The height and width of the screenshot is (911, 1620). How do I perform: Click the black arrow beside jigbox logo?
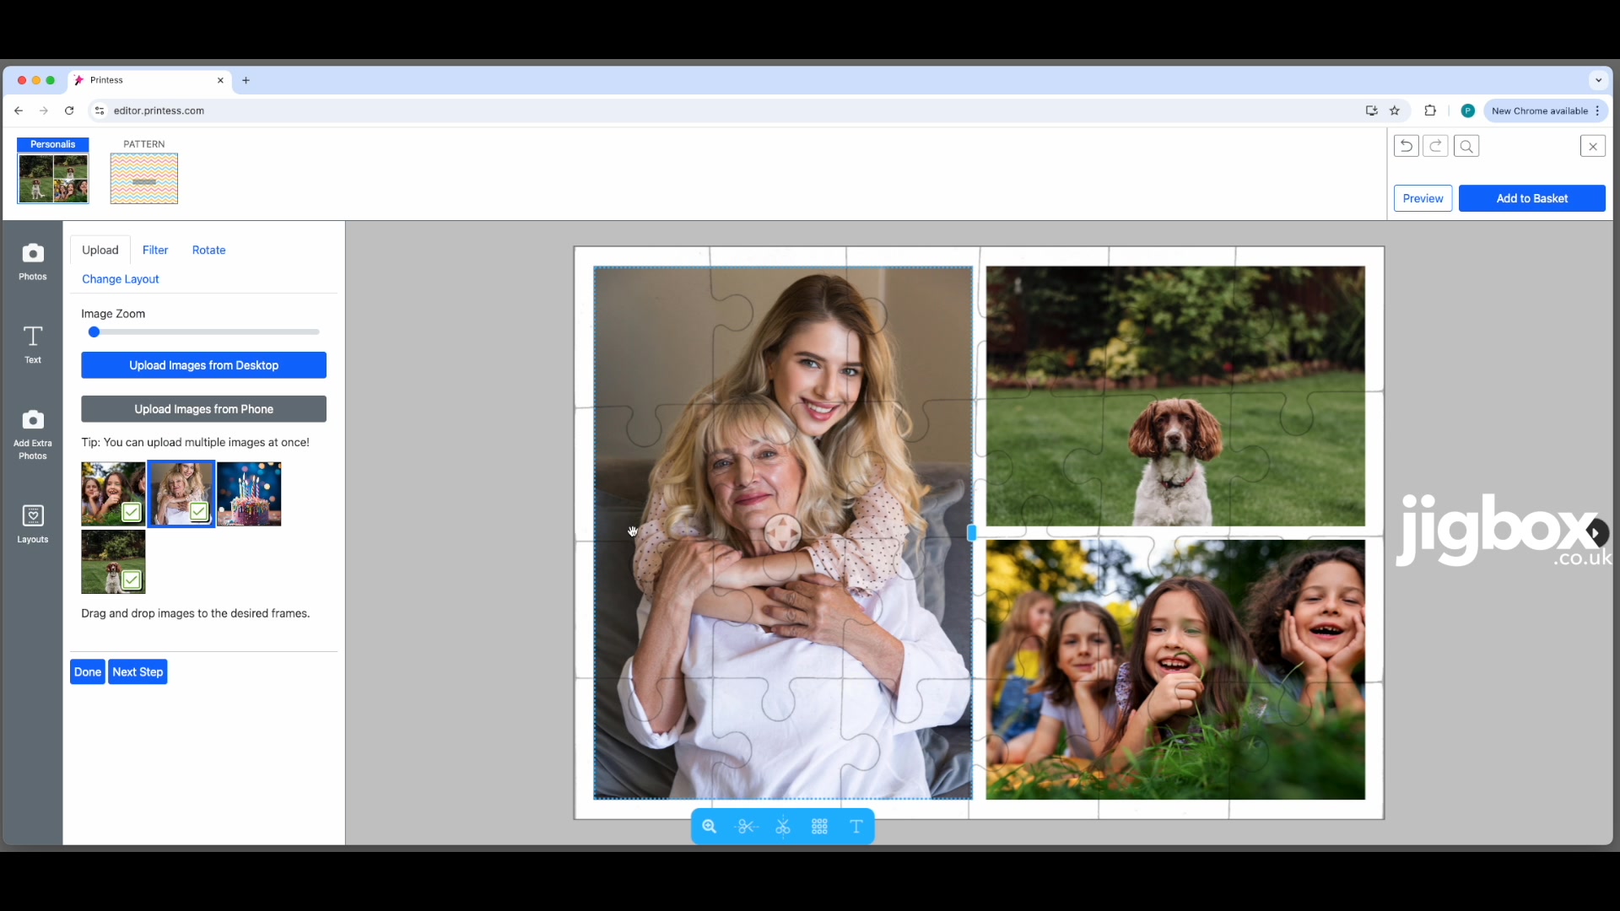click(1597, 533)
